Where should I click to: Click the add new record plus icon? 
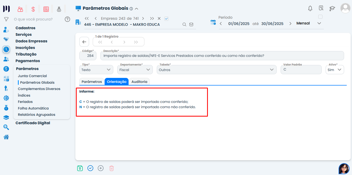pyautogui.click(x=101, y=168)
